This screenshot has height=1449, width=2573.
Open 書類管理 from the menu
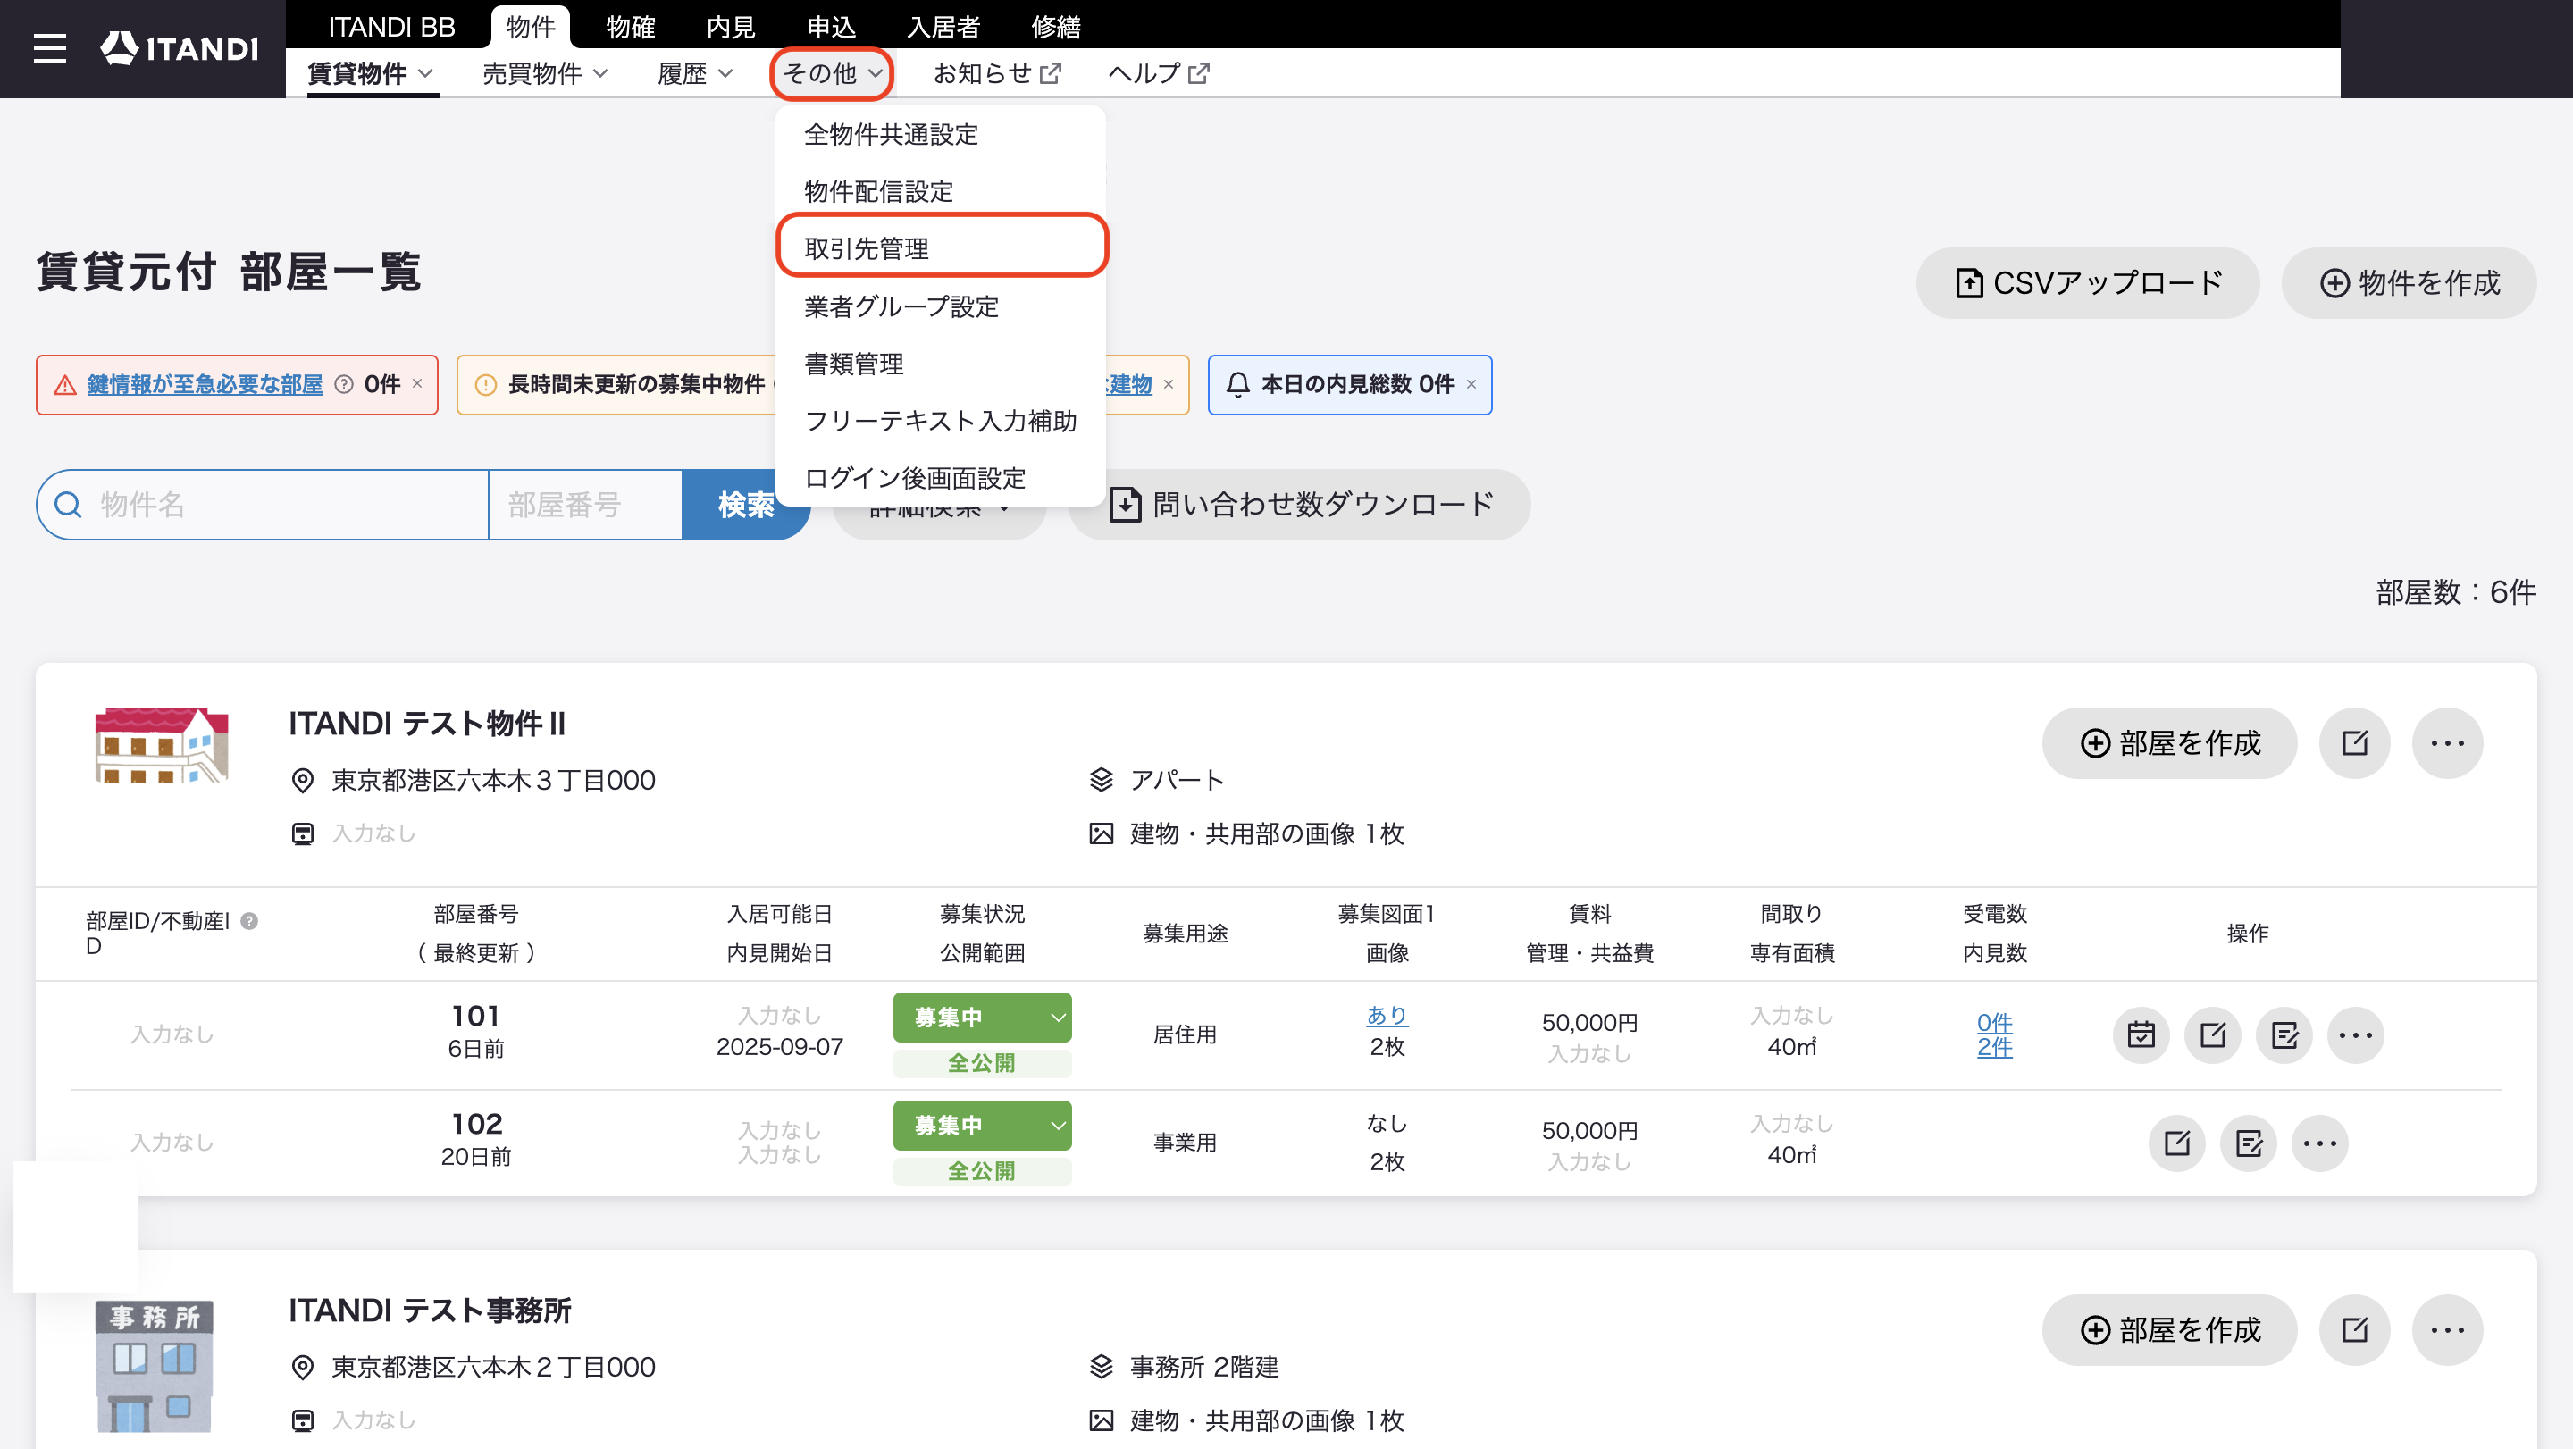(940, 364)
